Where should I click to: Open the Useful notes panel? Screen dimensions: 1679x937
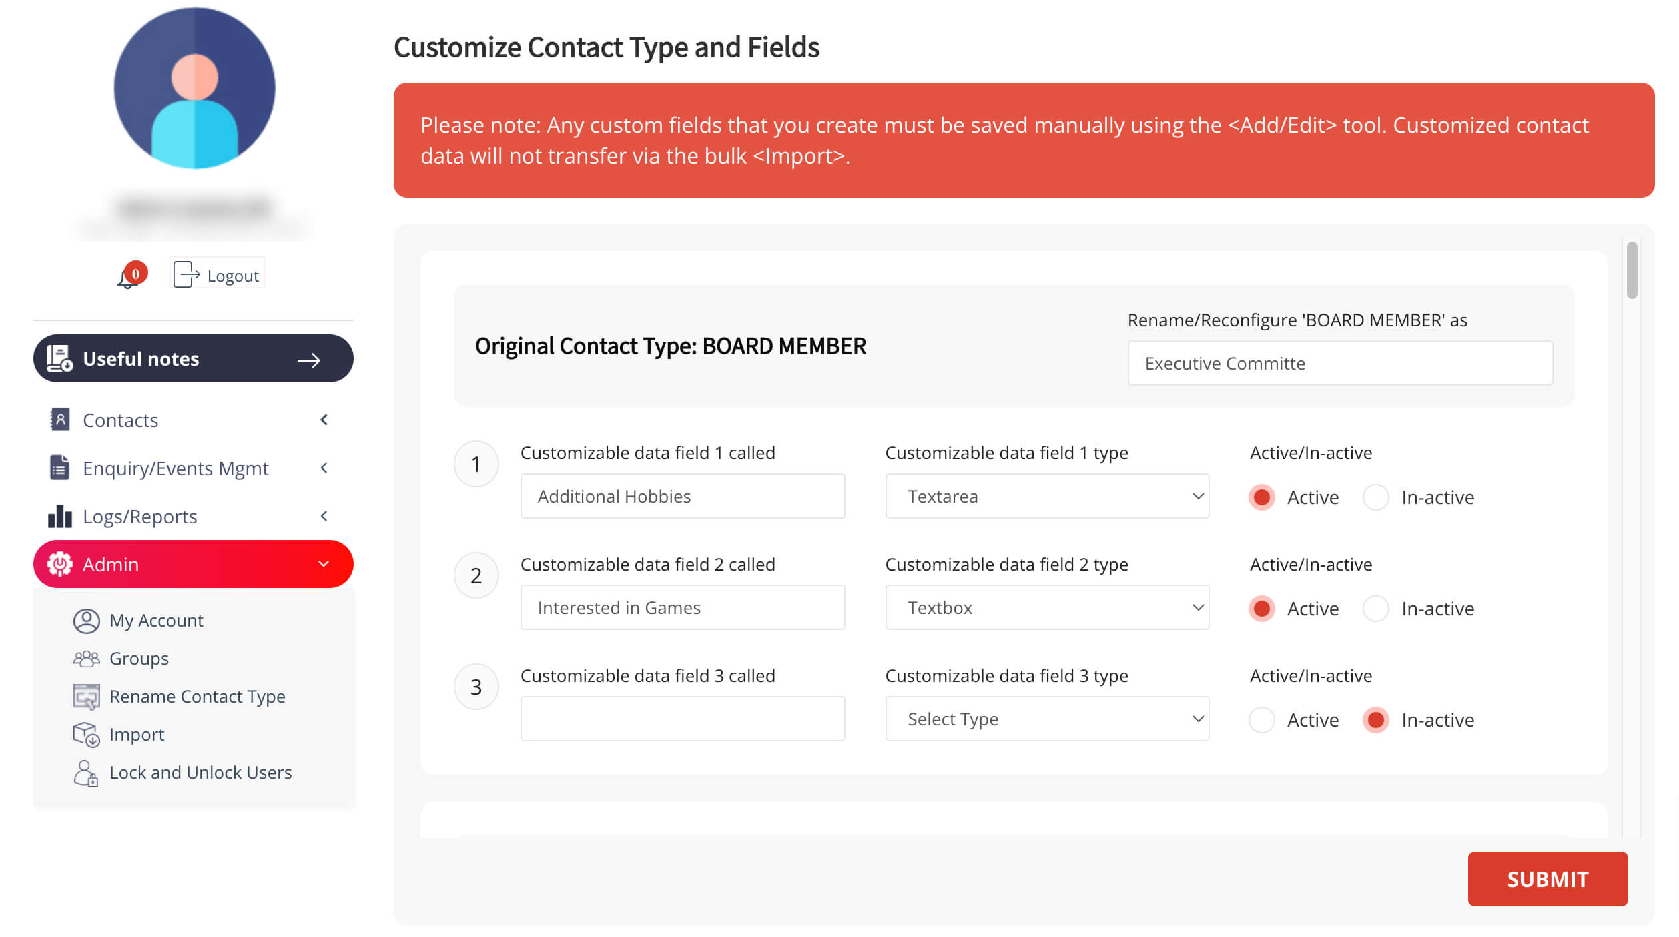coord(193,358)
